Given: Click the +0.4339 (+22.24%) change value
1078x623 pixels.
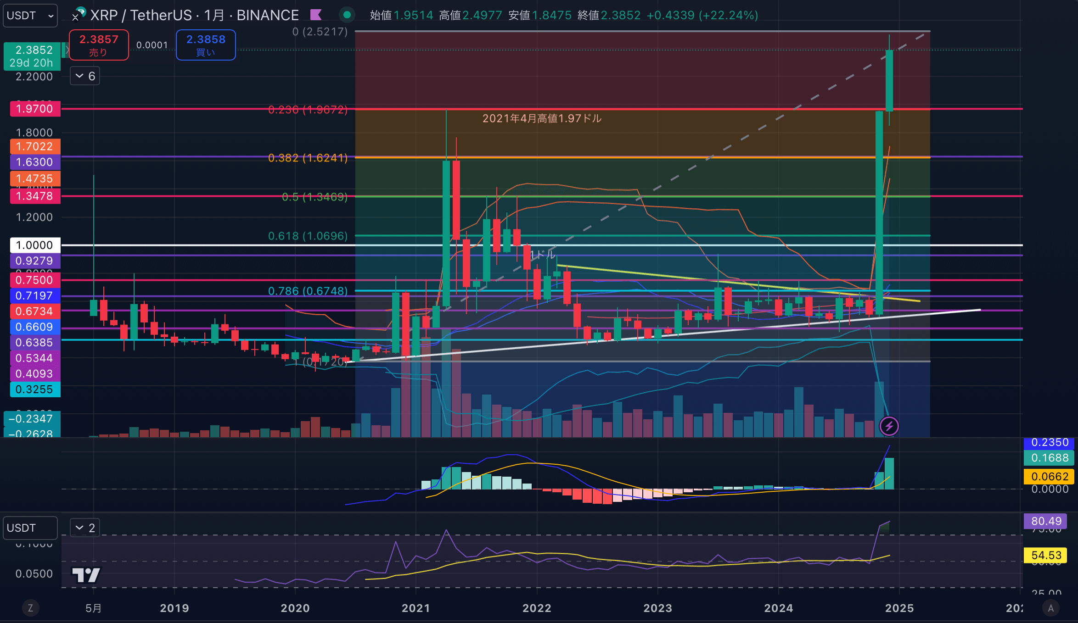Looking at the screenshot, I should pos(702,15).
